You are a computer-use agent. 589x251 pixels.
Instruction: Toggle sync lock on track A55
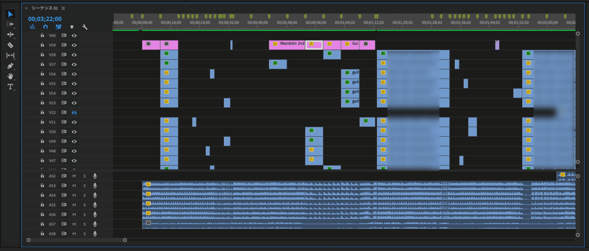click(x=64, y=205)
